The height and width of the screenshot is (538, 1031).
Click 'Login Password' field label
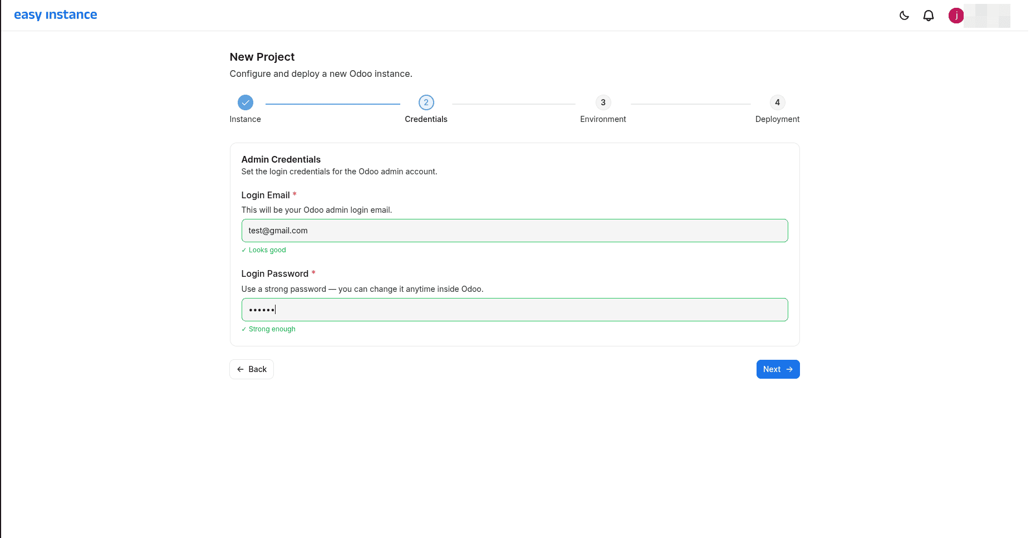pyautogui.click(x=275, y=273)
